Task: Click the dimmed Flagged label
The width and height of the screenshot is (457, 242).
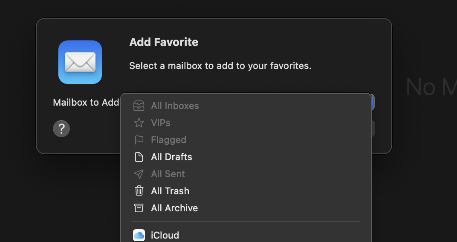Action: [168, 140]
